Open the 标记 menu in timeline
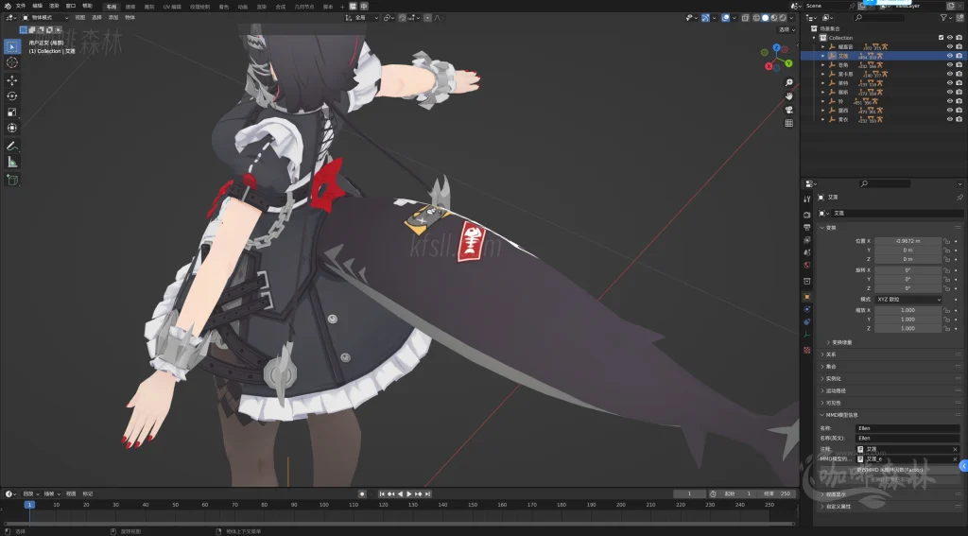Image resolution: width=968 pixels, height=536 pixels. (88, 494)
